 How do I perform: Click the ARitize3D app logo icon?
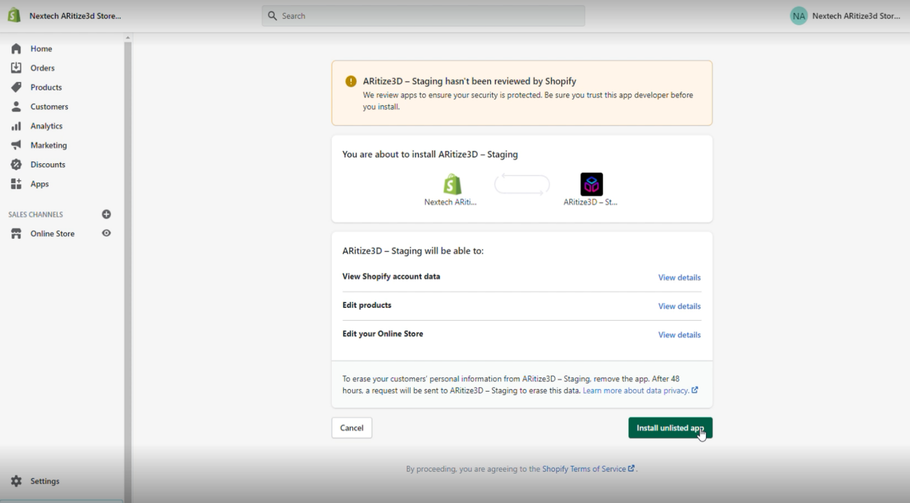(x=591, y=184)
